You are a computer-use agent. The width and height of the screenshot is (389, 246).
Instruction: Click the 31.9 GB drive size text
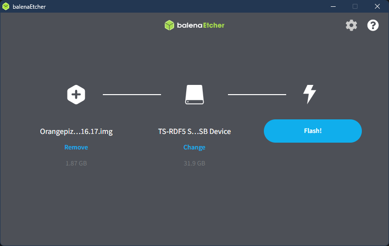[194, 164]
